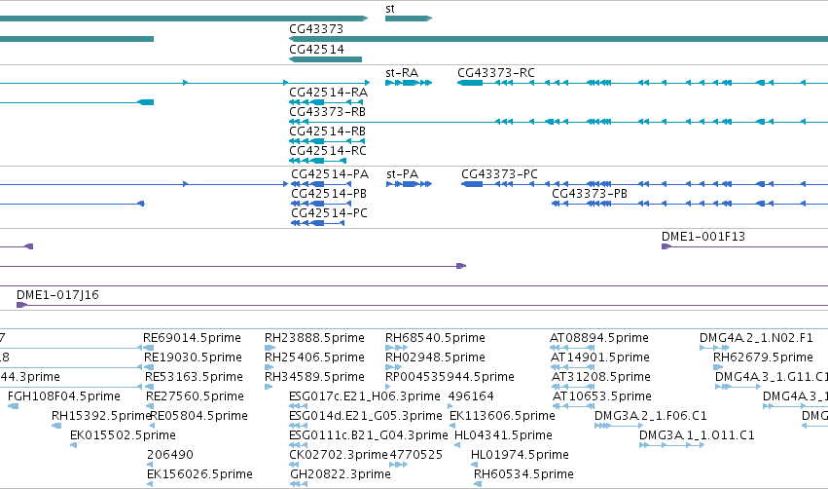Select EK113606.5prime EST label
828x489 pixels.
(x=502, y=416)
